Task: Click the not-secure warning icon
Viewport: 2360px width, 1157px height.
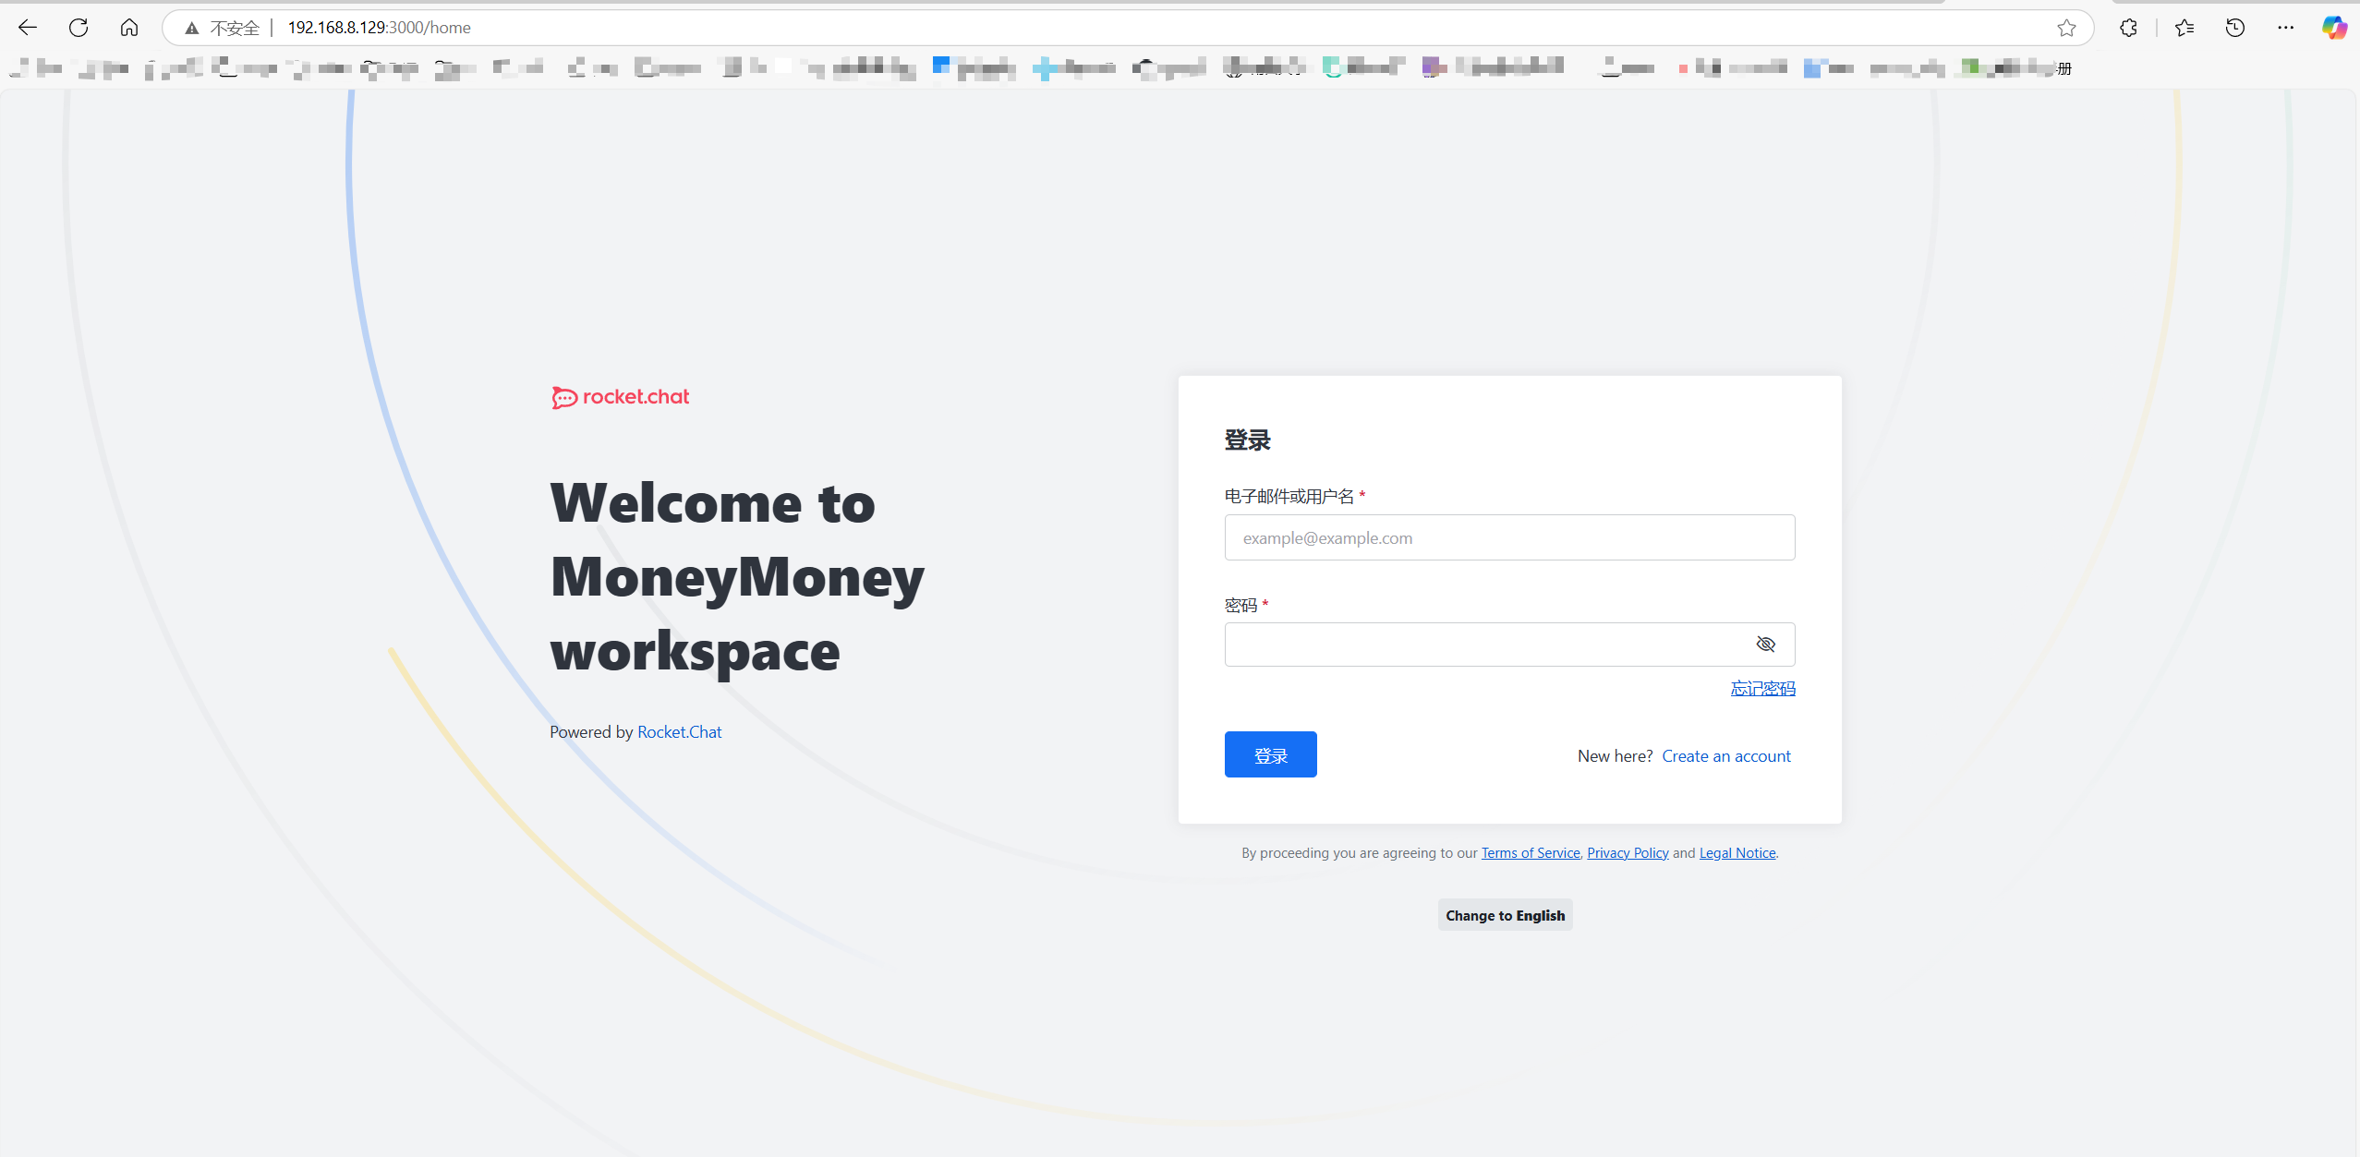Action: point(192,29)
